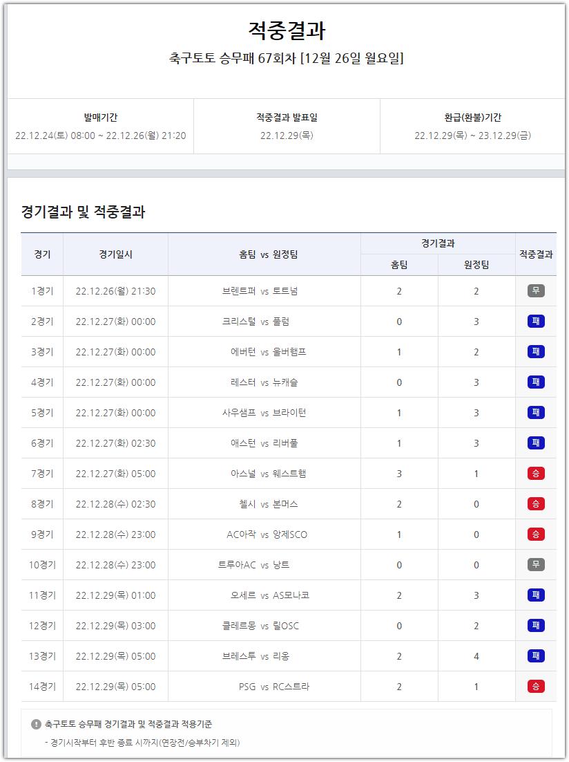Select the 애스턴 vs 리버풀 match text
The width and height of the screenshot is (569, 762).
pos(264,443)
